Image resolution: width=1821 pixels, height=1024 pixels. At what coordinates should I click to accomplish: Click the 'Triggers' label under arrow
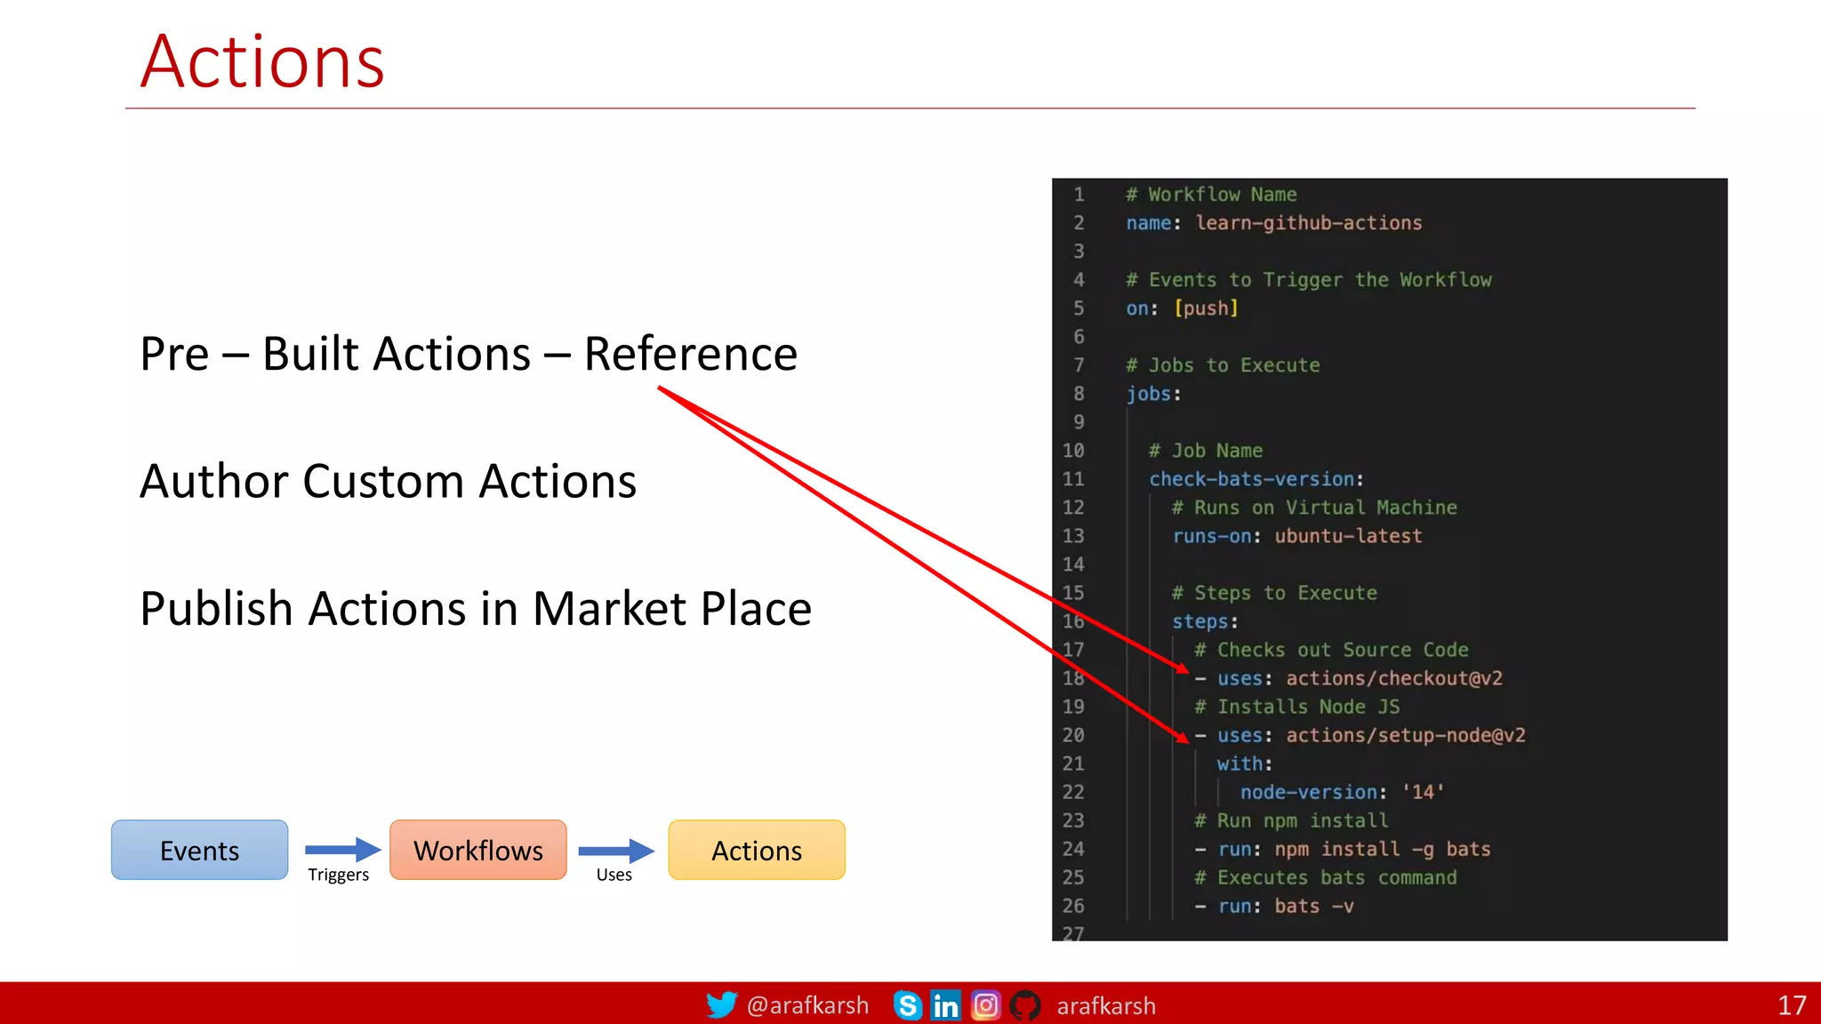tap(338, 875)
